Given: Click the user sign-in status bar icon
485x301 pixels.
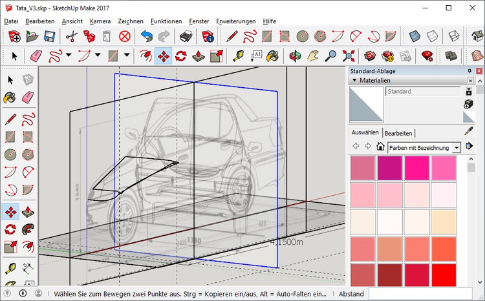Looking at the screenshot, I should point(38,293).
